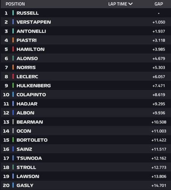Click Verstappen's driver name
Image resolution: width=171 pixels, height=190 pixels.
(x=34, y=22)
